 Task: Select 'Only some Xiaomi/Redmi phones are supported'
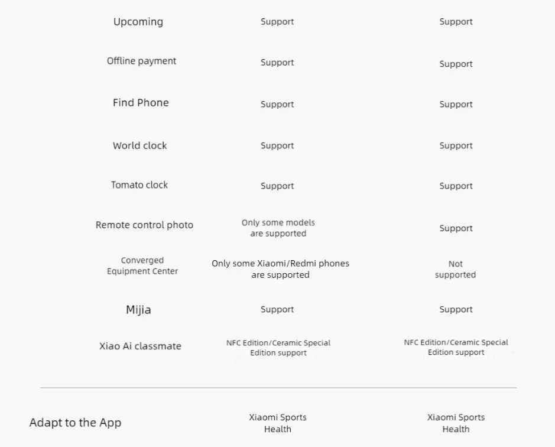[x=280, y=269]
